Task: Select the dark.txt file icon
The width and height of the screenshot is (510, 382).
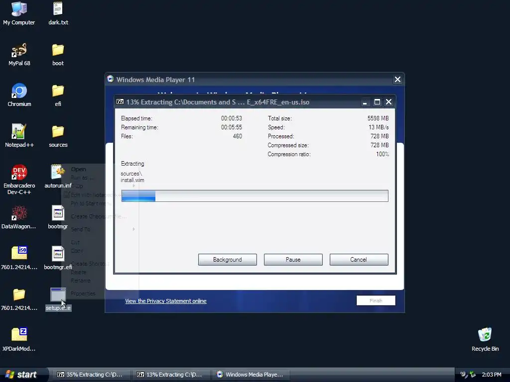Action: [58, 13]
